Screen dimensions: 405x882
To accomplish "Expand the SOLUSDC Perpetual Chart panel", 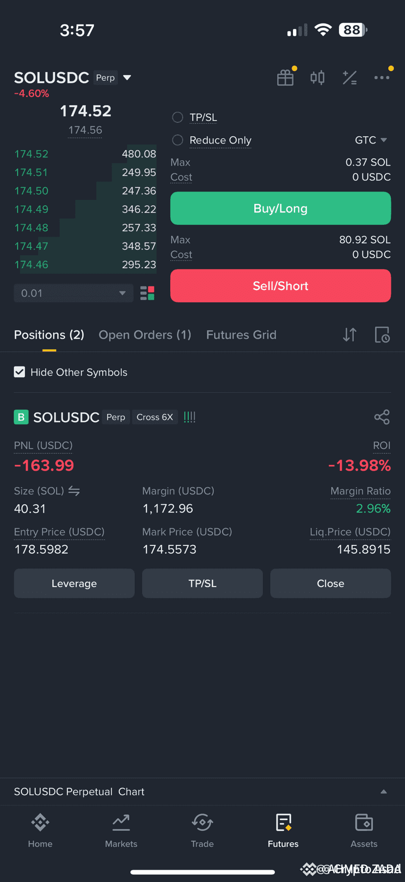I will tap(383, 791).
